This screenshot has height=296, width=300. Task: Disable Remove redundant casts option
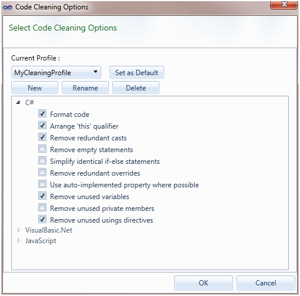point(42,137)
